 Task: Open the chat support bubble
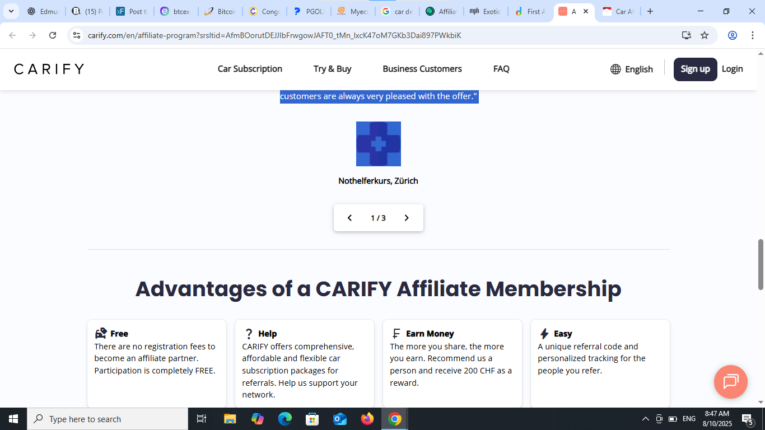(x=731, y=382)
